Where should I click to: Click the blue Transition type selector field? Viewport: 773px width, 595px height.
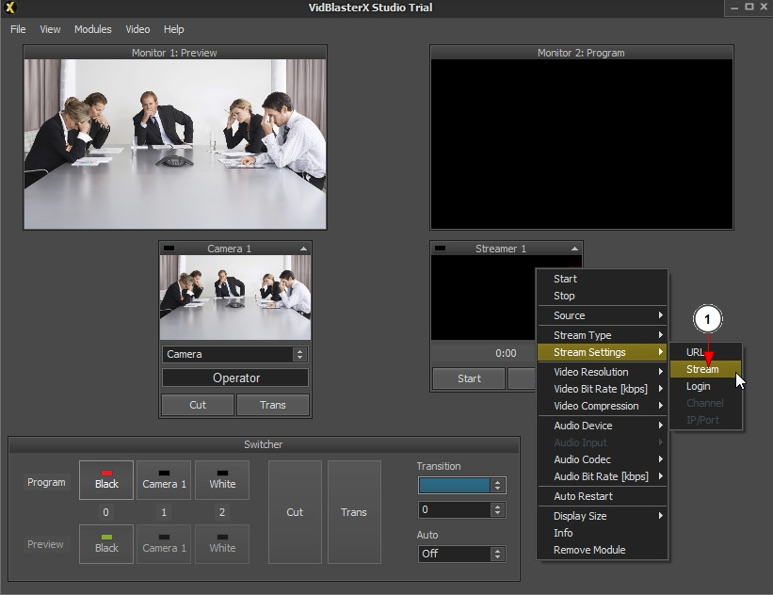(454, 486)
